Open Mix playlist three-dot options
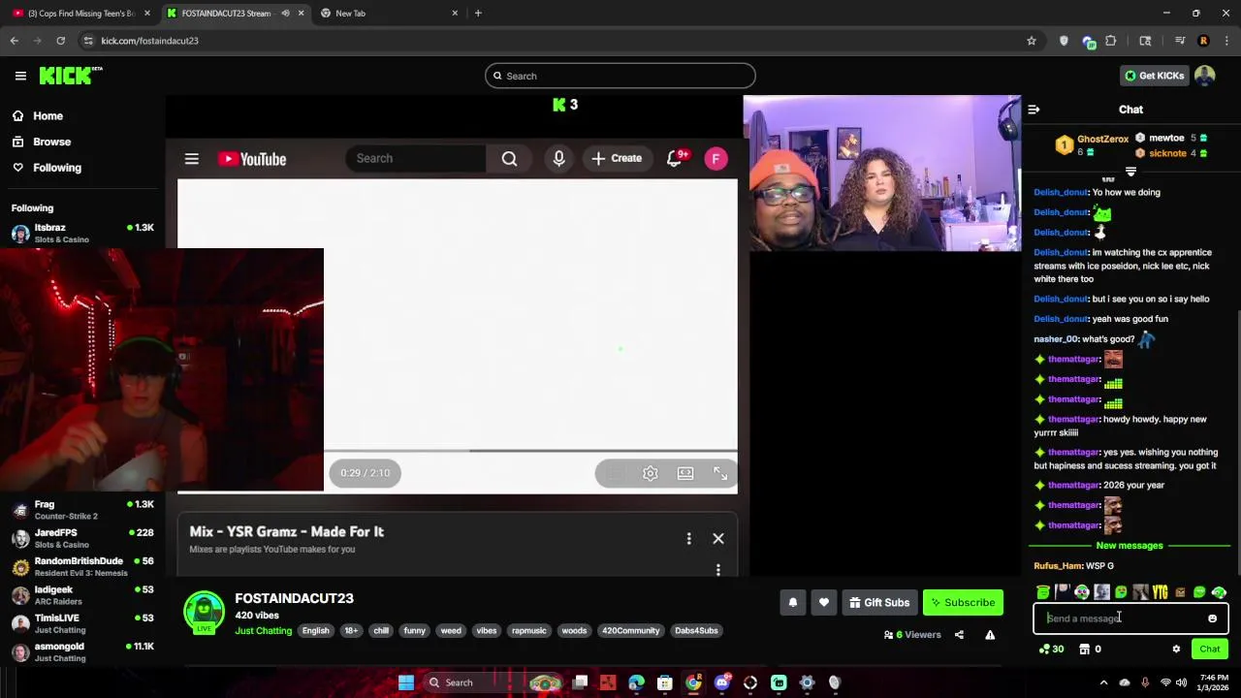Screen dimensions: 1241x698 click(689, 538)
